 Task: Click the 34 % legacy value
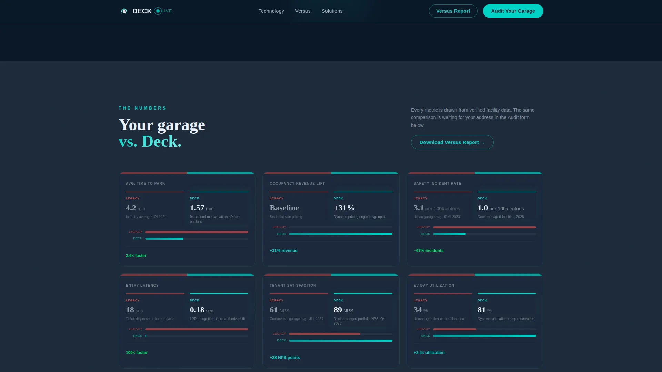point(421,310)
